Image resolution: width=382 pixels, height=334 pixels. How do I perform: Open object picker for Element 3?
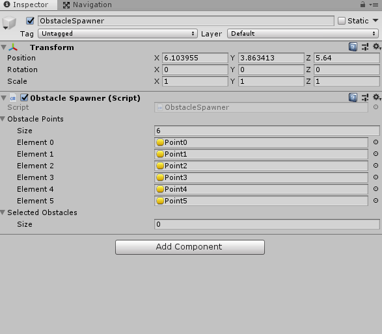click(375, 177)
